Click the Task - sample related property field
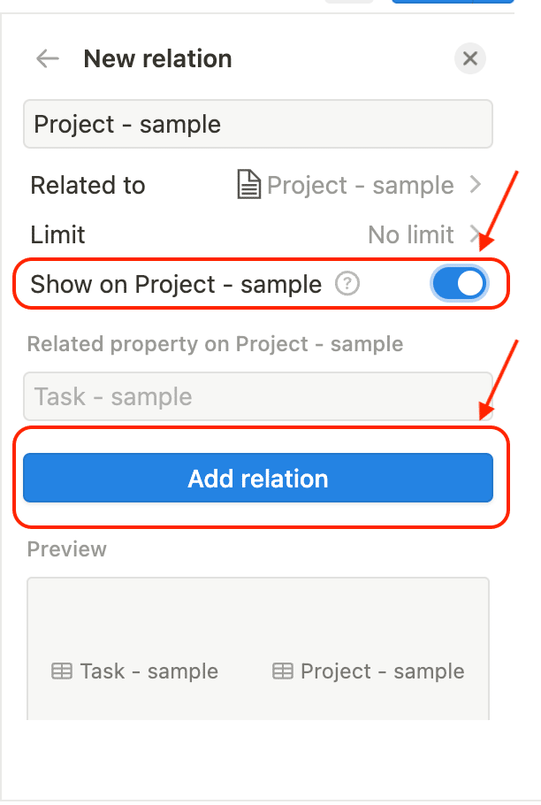 pos(258,397)
